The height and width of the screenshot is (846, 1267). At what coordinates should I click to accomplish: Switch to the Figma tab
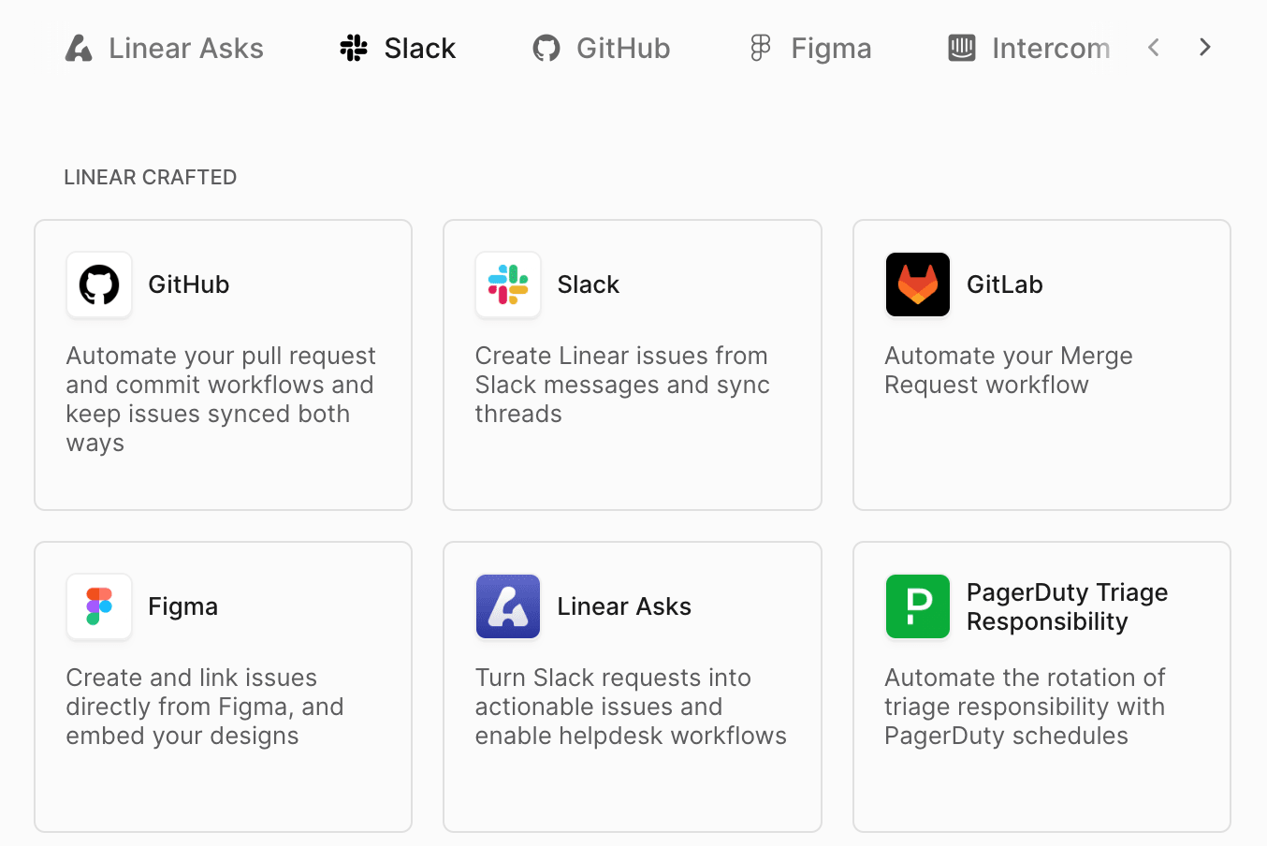(811, 48)
